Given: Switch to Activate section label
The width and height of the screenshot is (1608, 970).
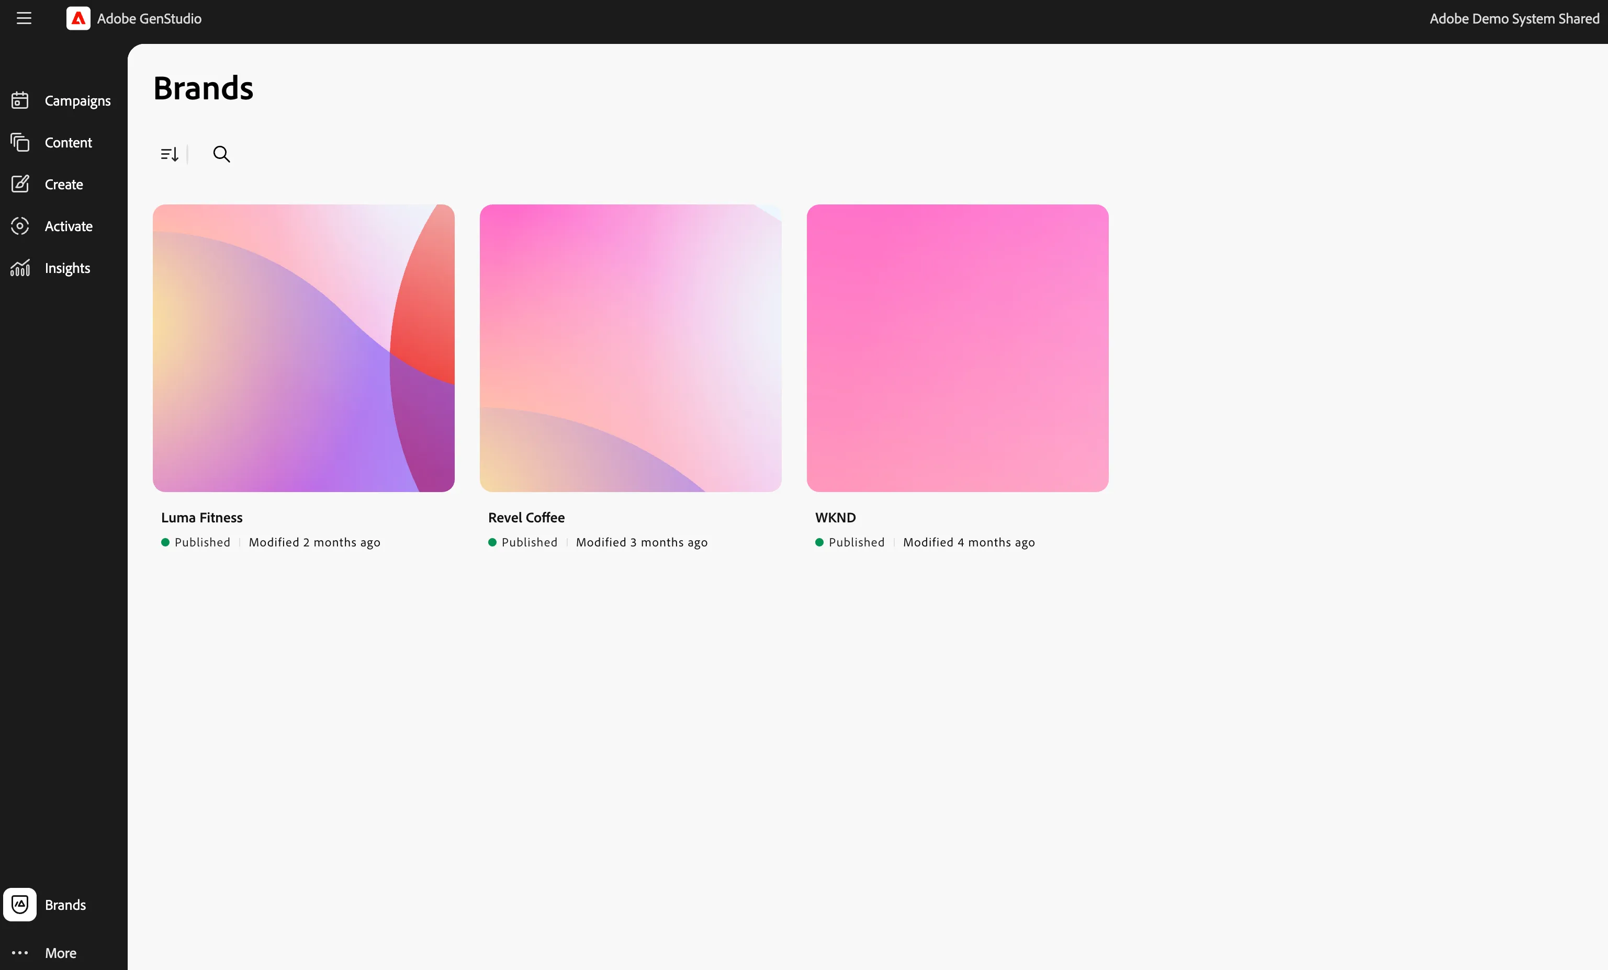Looking at the screenshot, I should coord(69,226).
